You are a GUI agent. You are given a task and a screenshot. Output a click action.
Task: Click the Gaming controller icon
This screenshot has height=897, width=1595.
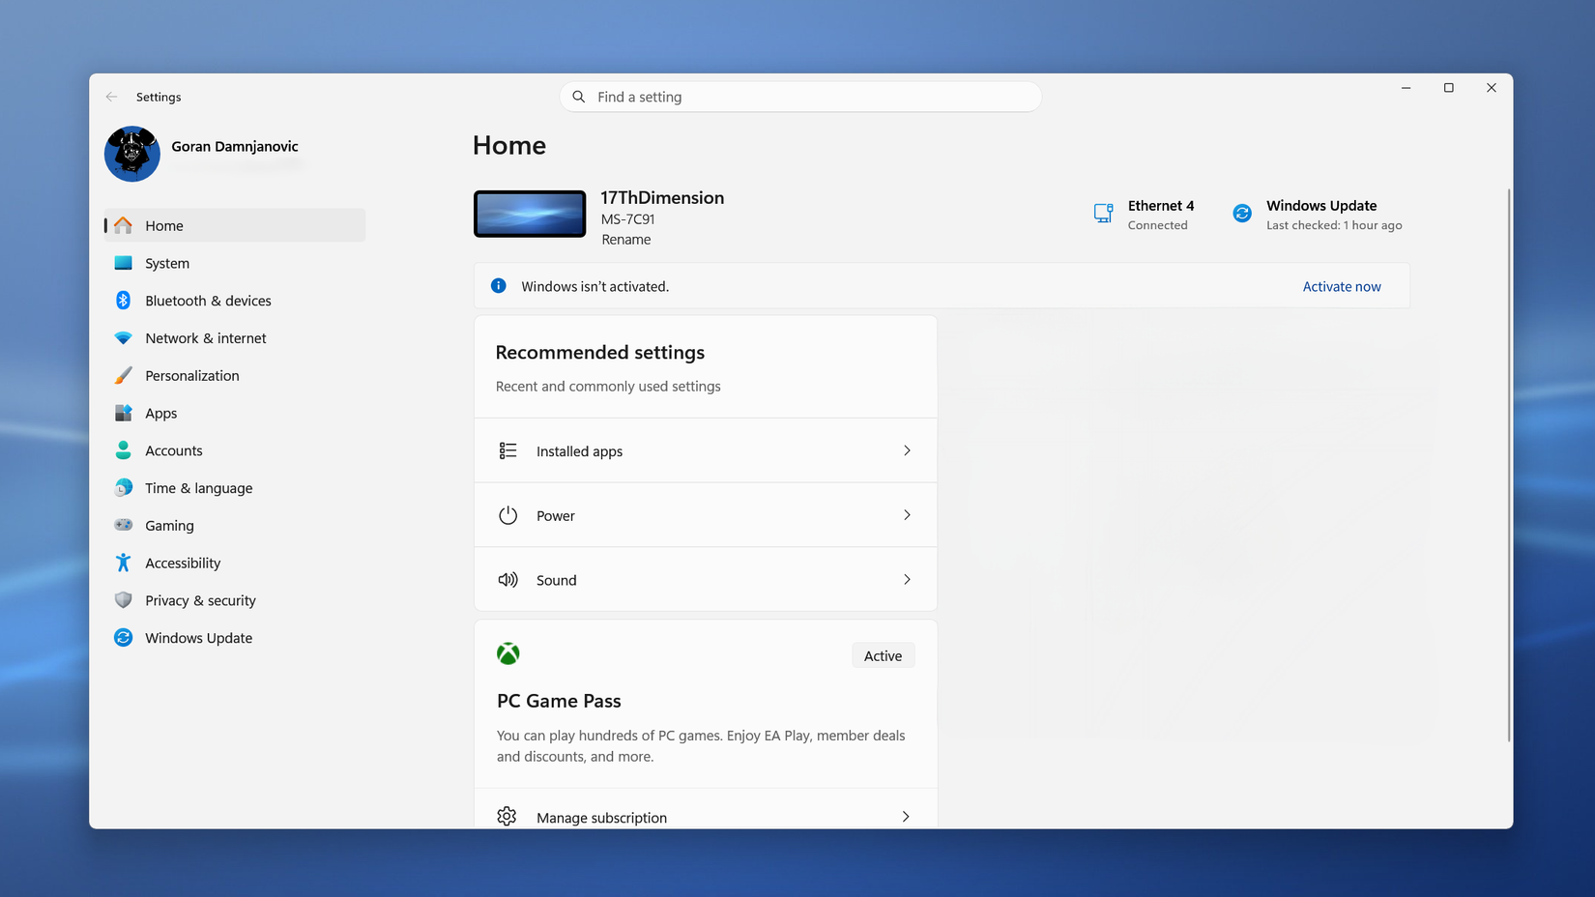[123, 525]
